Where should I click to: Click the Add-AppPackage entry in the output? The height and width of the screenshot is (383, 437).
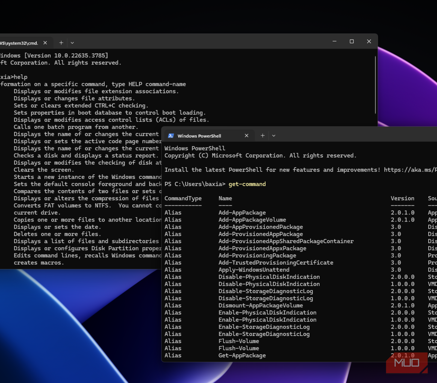click(242, 213)
